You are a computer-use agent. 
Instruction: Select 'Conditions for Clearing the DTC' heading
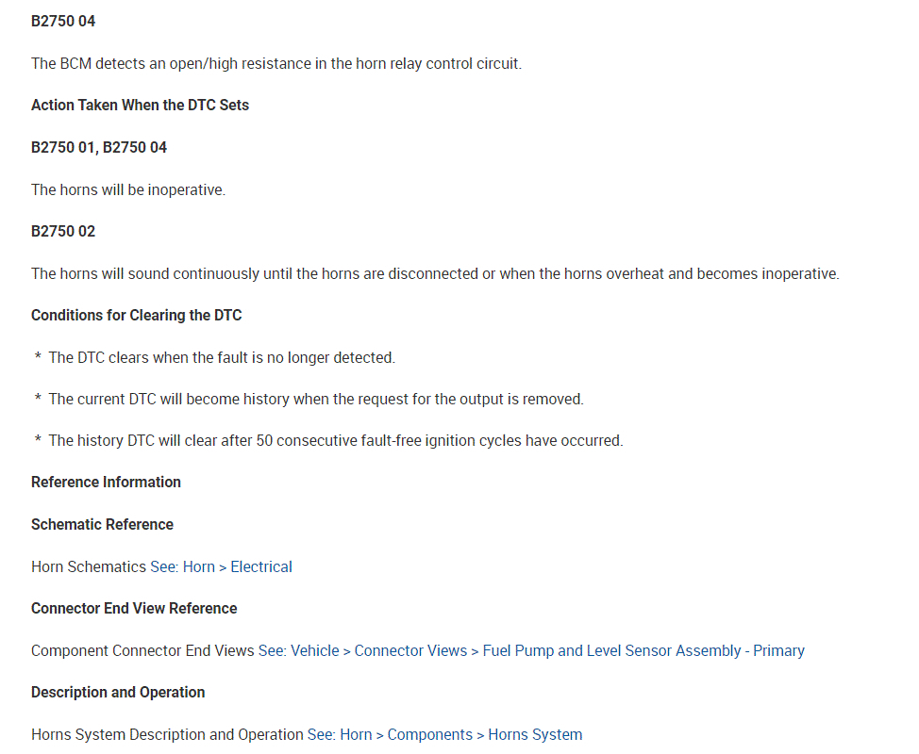(x=136, y=315)
